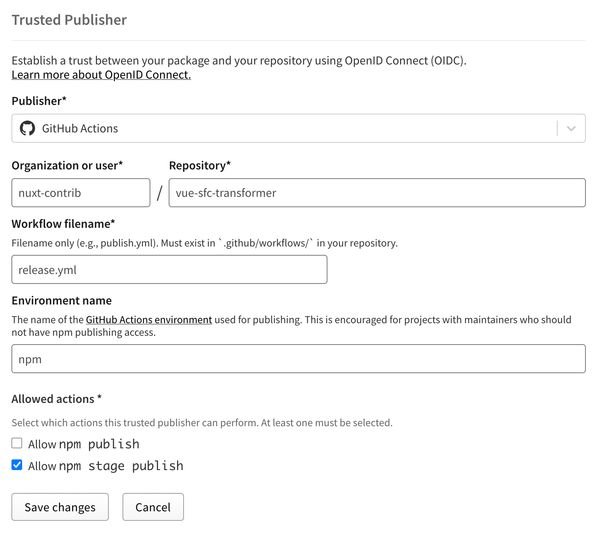
Task: Focus the Organization or user field nuxt-contrib
Action: [x=81, y=193]
